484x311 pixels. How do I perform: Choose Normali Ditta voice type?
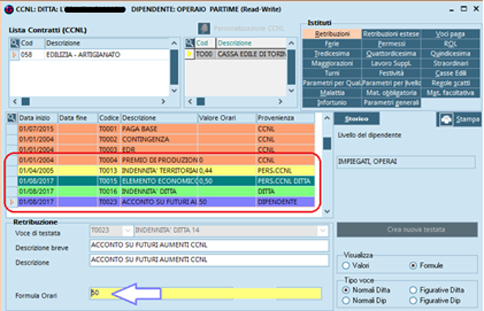pos(346,290)
